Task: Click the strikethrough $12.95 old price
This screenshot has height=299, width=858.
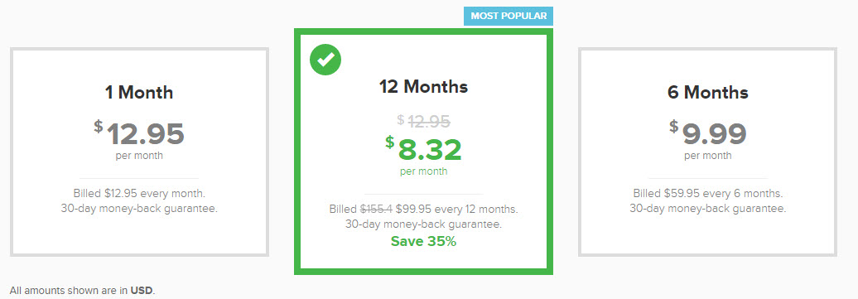Action: (423, 121)
